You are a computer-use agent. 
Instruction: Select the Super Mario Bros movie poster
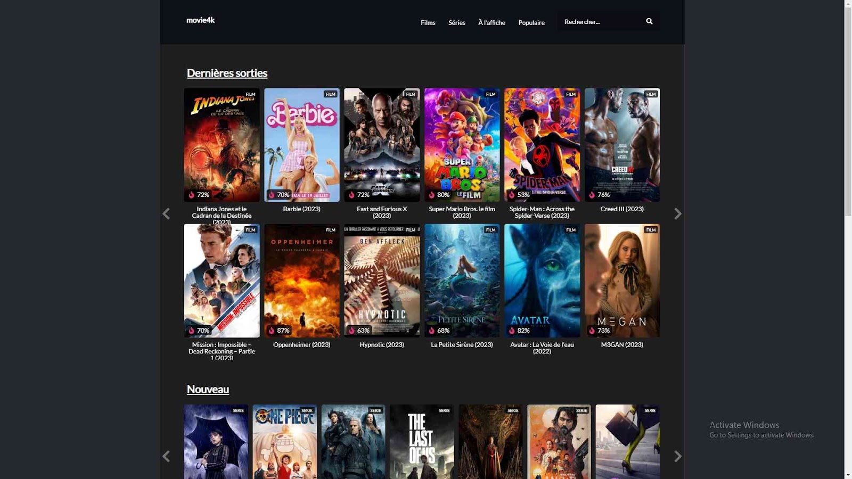click(x=462, y=145)
